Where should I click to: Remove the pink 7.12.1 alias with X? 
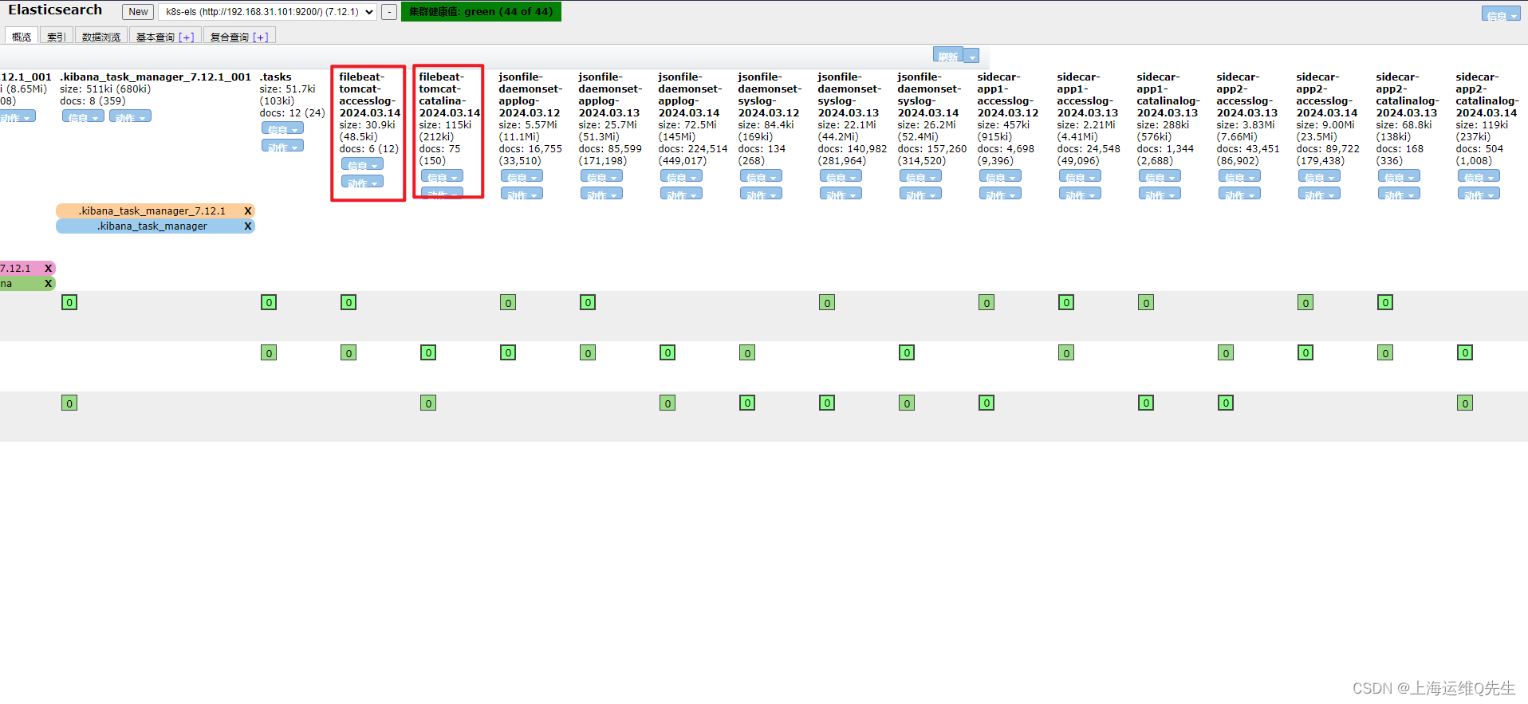coord(49,268)
